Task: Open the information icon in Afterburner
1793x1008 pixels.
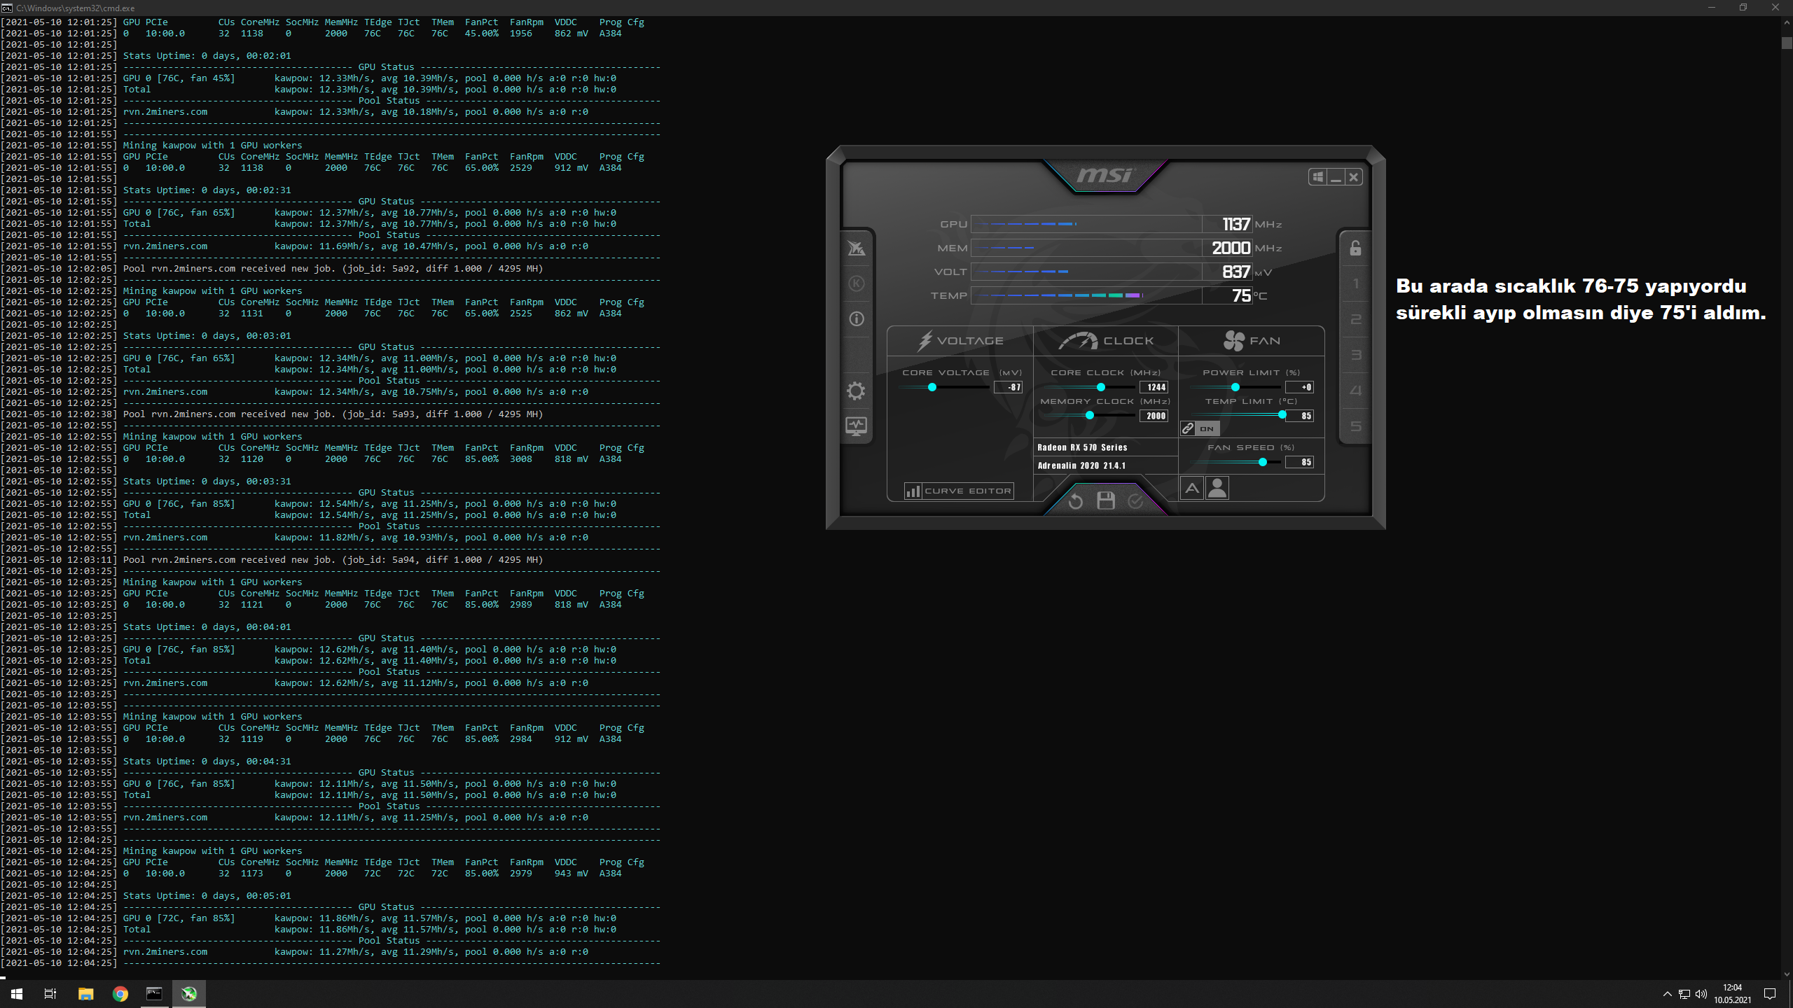Action: 856,319
